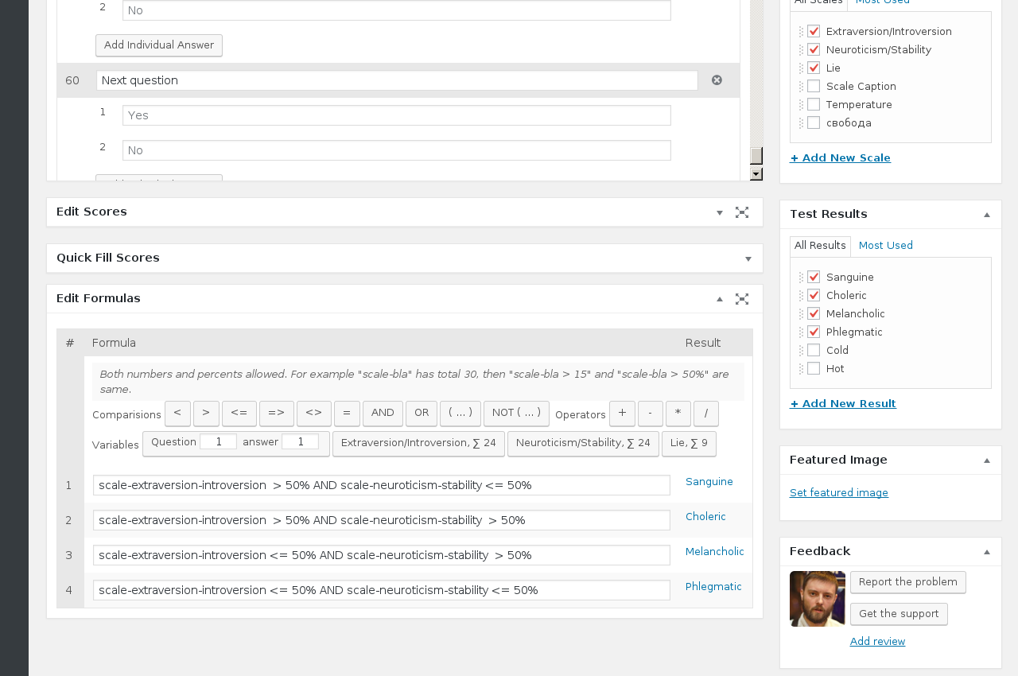Enable the Cold result checkbox

814,350
